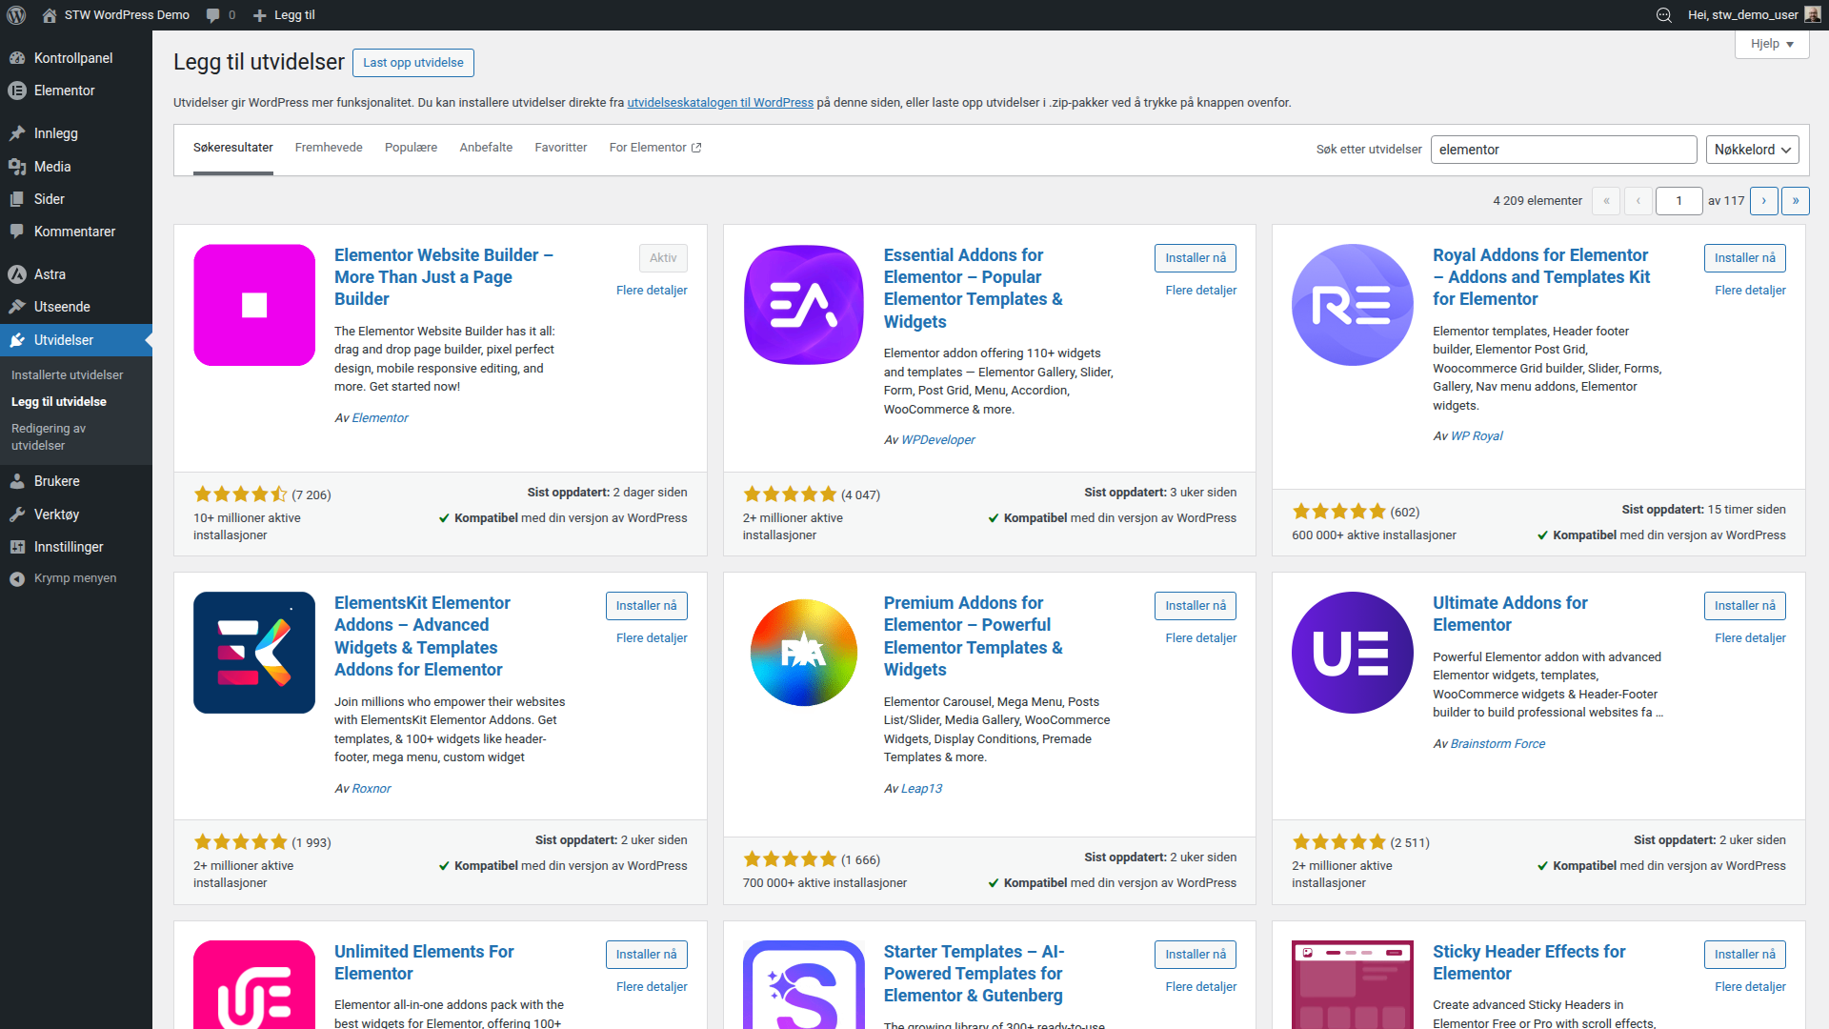The image size is (1829, 1029).
Task: Open For Elementor external tab
Action: (655, 148)
